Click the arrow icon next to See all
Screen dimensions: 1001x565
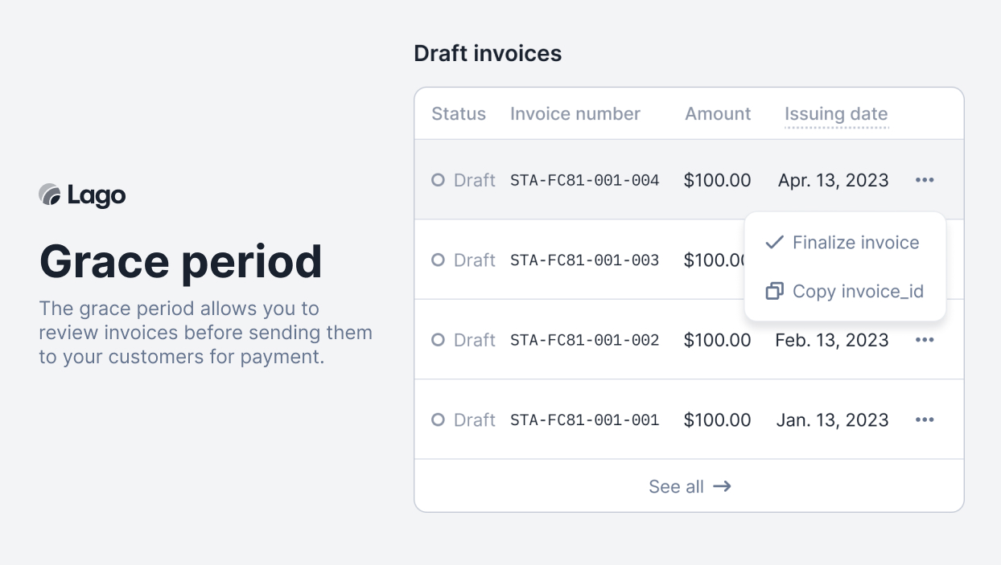pos(722,486)
